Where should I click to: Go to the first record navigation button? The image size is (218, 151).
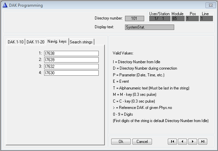point(172,142)
